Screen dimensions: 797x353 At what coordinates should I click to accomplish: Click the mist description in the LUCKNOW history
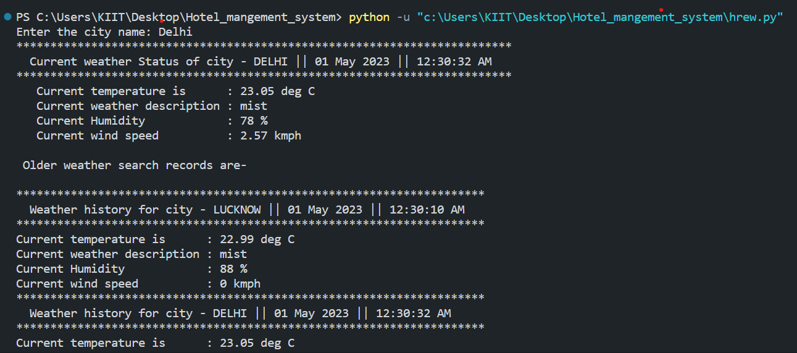pos(233,254)
